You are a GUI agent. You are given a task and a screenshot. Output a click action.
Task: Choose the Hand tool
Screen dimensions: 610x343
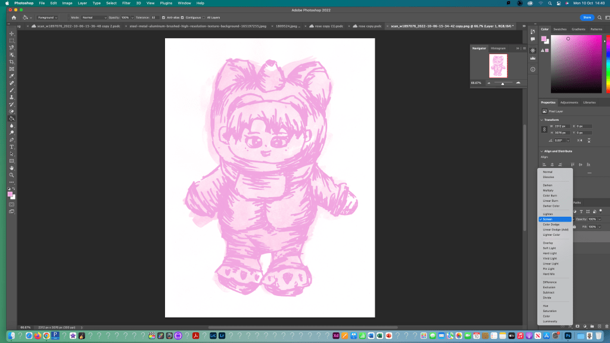point(11,168)
